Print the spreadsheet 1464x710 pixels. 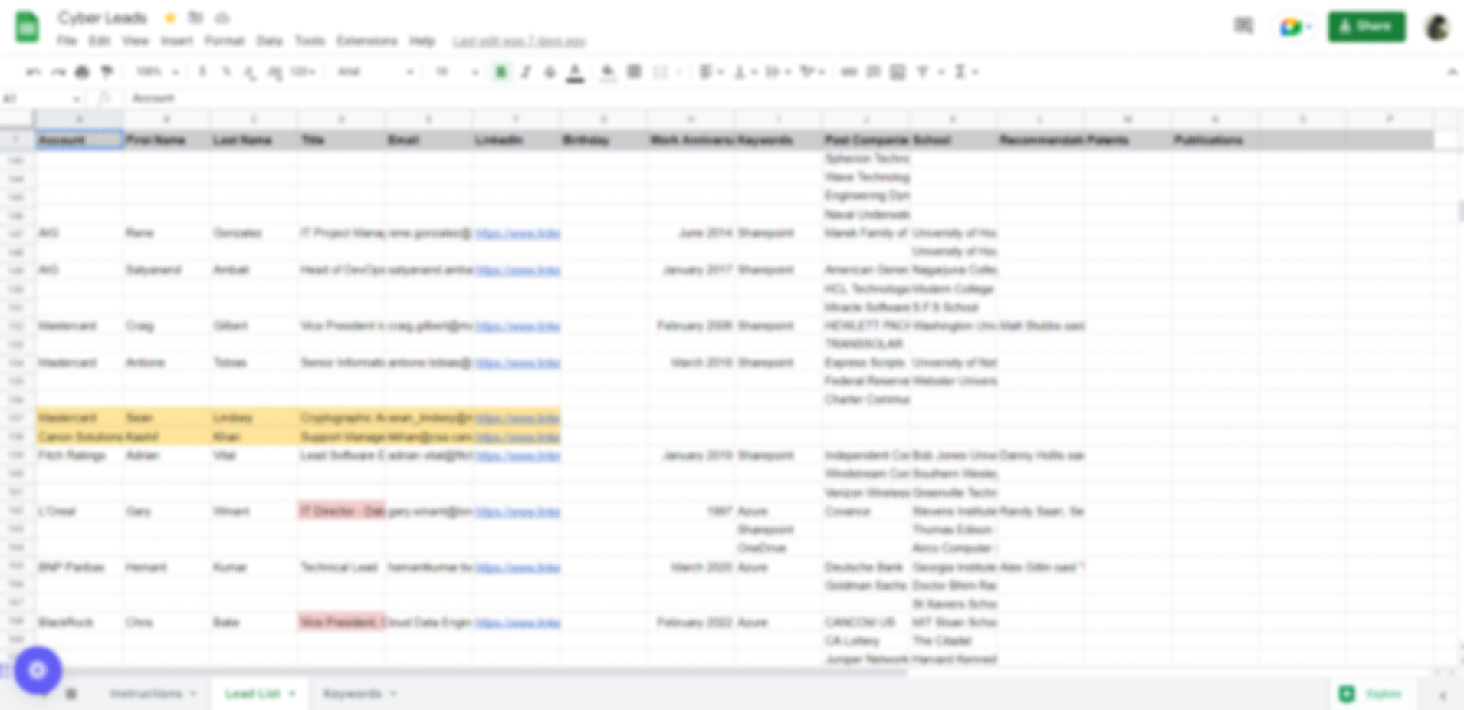(x=83, y=72)
